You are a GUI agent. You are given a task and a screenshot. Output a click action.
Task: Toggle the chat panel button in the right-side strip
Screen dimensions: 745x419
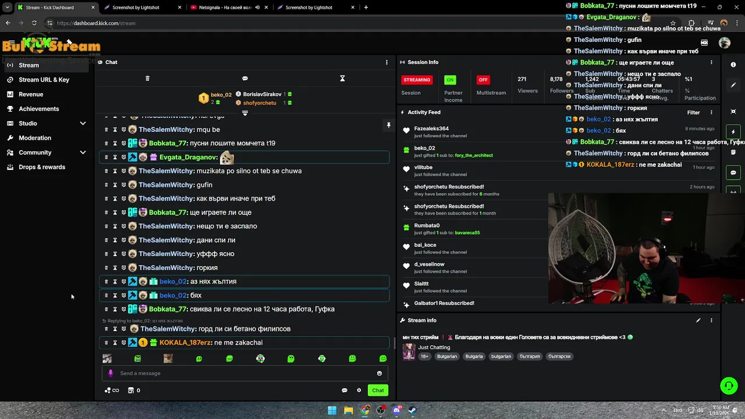[733, 173]
